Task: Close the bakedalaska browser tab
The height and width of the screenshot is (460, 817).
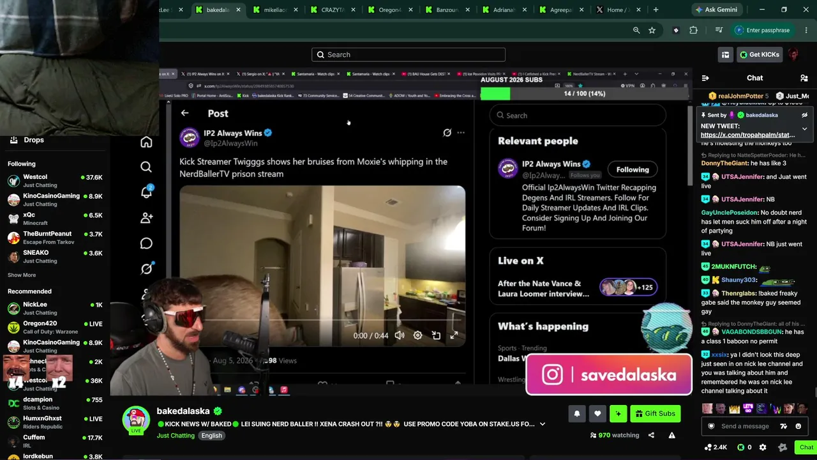Action: [238, 10]
